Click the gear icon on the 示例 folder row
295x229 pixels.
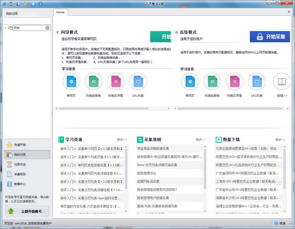48,28
